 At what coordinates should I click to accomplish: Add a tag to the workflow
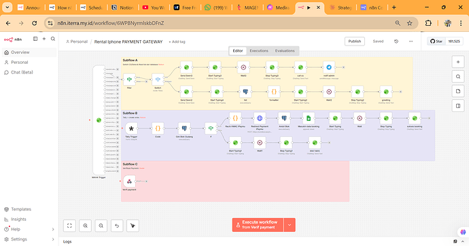point(177,42)
